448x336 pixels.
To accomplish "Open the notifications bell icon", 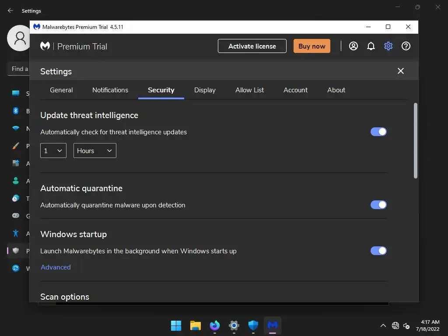I will point(371,46).
